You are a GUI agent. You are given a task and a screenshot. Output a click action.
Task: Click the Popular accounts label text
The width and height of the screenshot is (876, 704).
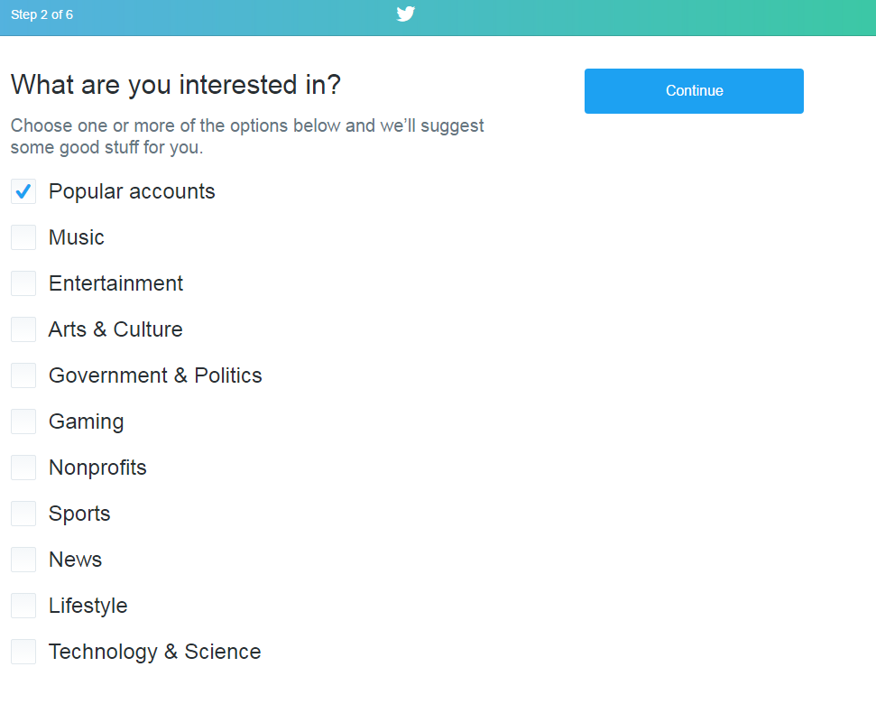132,191
